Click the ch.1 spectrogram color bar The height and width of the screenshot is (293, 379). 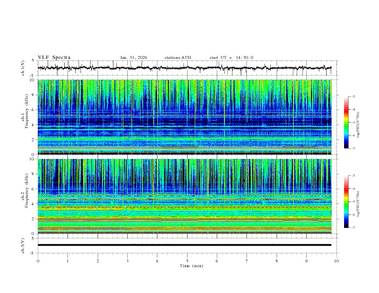(x=346, y=123)
